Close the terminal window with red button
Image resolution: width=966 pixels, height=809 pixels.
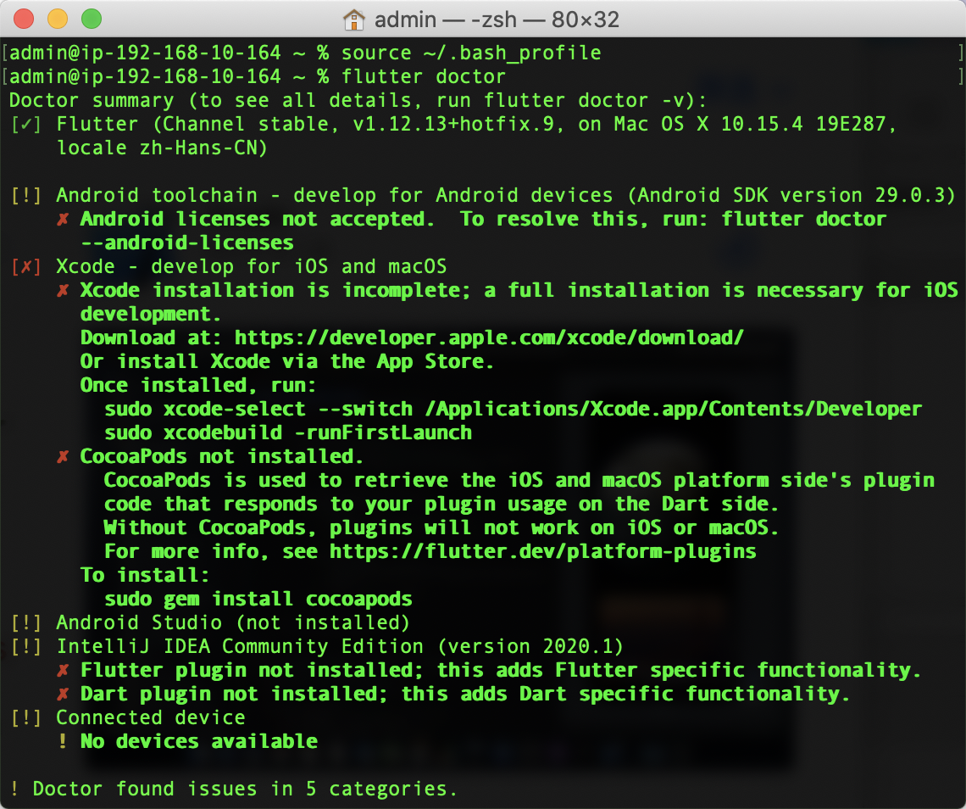24,20
